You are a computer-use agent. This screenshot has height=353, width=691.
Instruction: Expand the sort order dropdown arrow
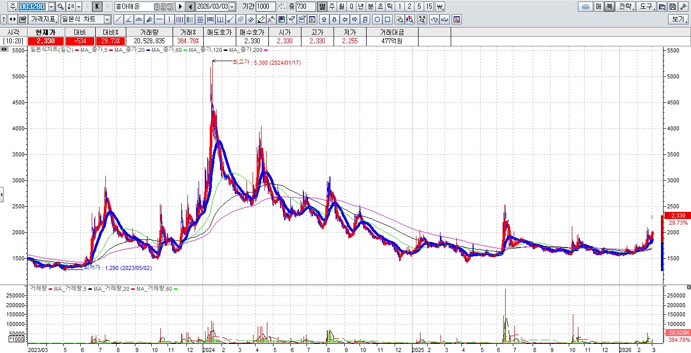pyautogui.click(x=78, y=7)
